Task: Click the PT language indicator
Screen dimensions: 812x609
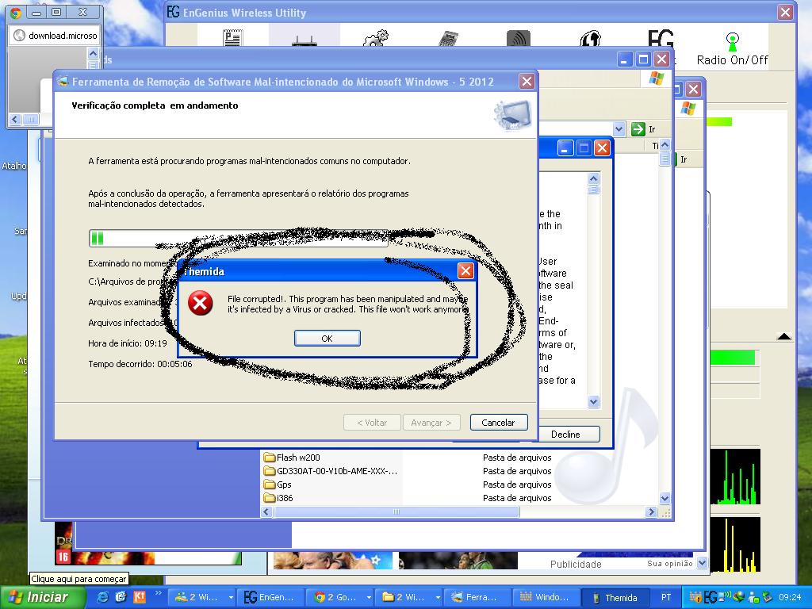Action: [666, 597]
